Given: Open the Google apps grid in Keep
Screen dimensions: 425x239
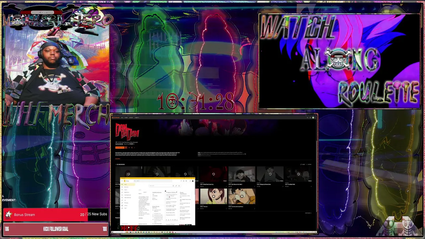Looking at the screenshot, I should [x=190, y=181].
